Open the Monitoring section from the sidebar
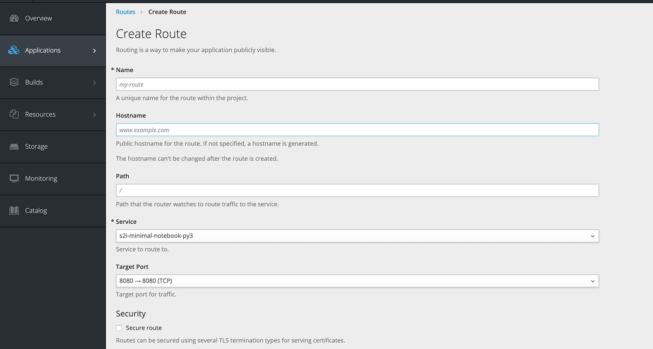653x349 pixels. [42, 178]
